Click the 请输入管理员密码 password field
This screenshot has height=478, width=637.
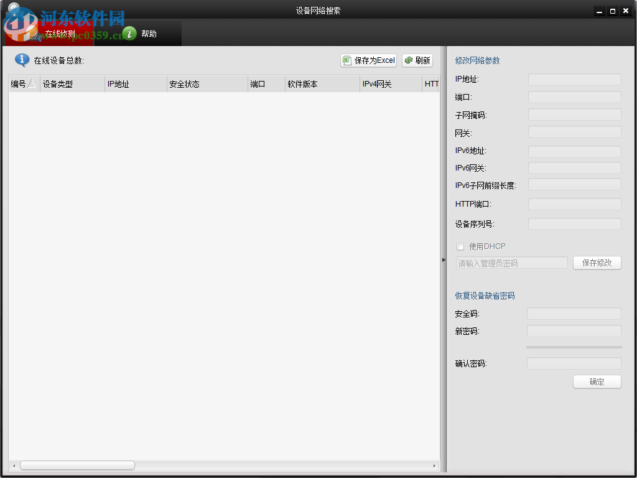[511, 263]
